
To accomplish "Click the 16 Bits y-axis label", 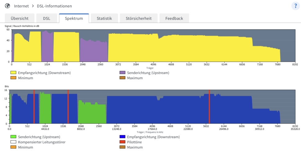I will 6,90.
